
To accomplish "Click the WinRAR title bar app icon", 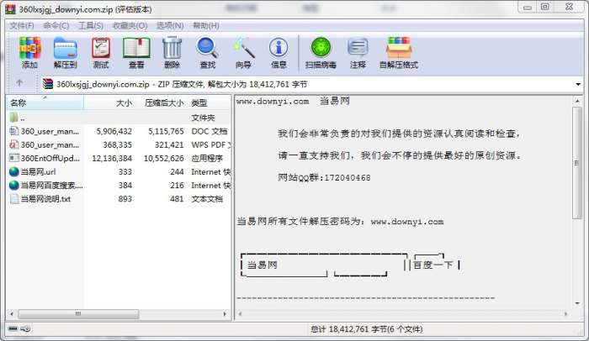I will pos(10,9).
